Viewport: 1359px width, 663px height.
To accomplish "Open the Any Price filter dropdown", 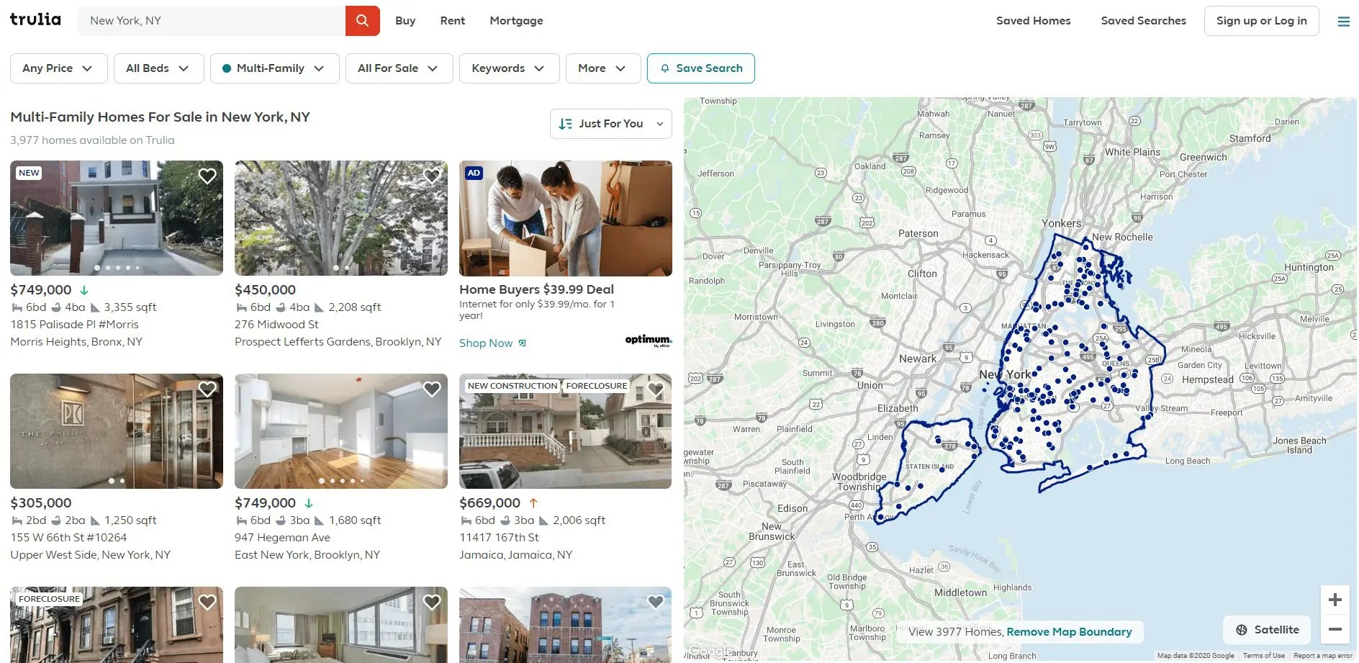I will (x=58, y=68).
